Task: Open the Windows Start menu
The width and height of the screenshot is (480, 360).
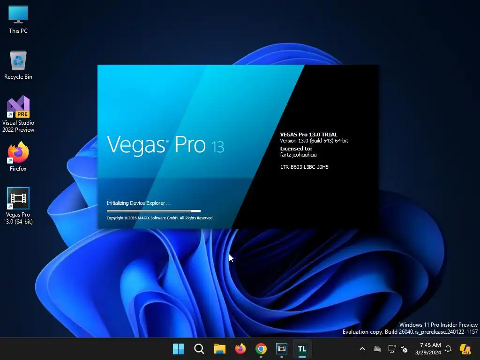Action: 178,349
